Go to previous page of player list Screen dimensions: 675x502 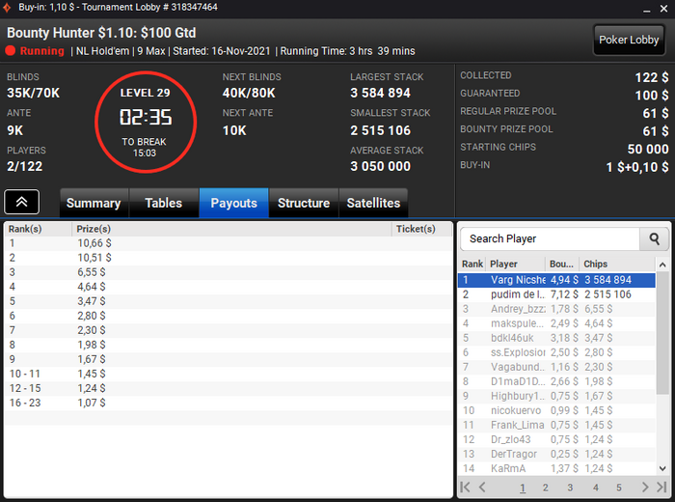[x=482, y=487]
